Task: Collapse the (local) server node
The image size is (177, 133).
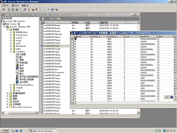Action: tap(4, 27)
